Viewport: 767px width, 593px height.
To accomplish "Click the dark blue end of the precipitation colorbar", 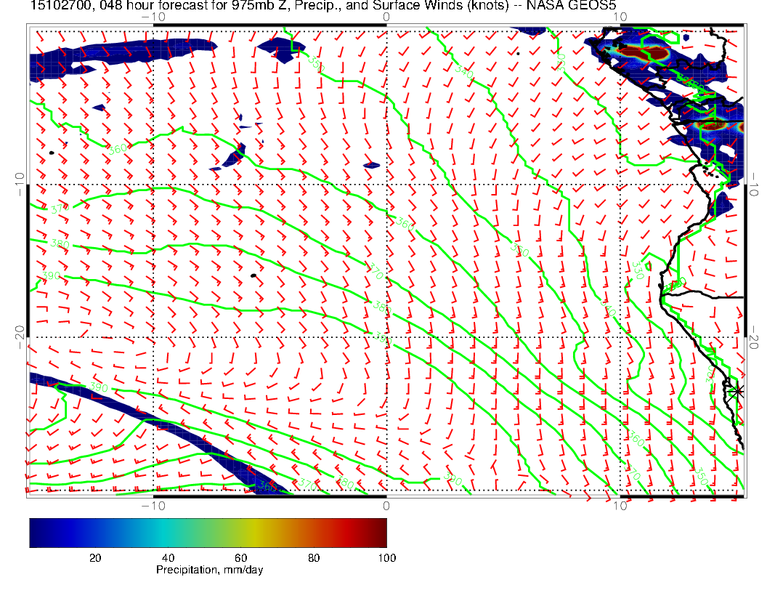I will click(x=33, y=533).
